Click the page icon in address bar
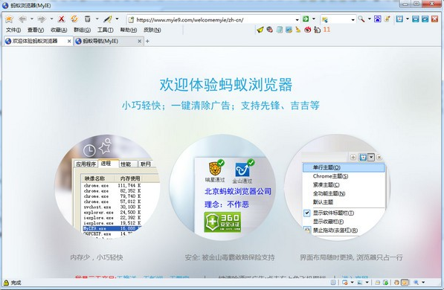Image resolution: width=444 pixels, height=290 pixels. 131,19
